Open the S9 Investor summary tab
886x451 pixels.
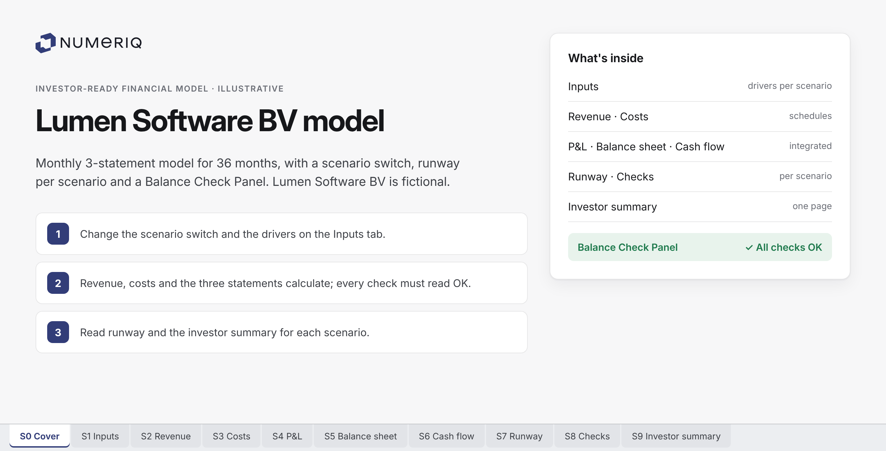coord(676,436)
